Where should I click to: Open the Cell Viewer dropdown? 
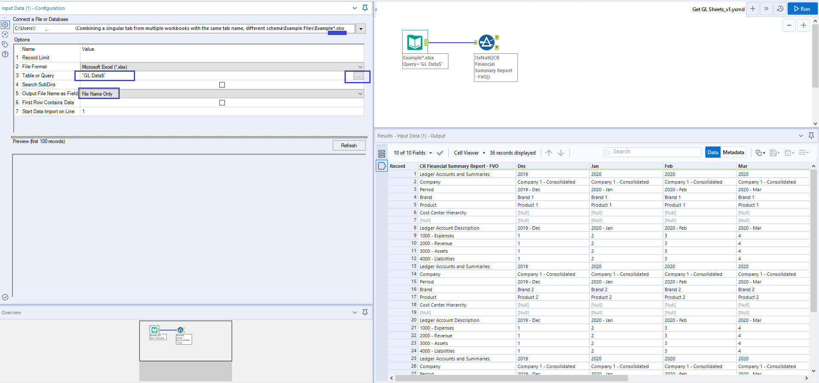point(484,153)
